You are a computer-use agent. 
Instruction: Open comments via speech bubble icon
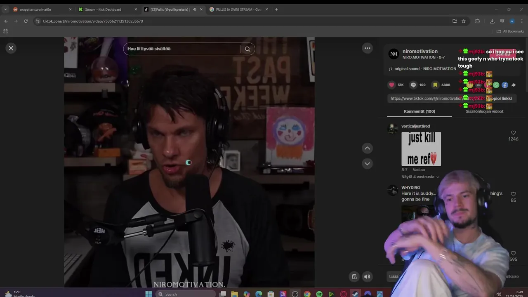tap(413, 85)
